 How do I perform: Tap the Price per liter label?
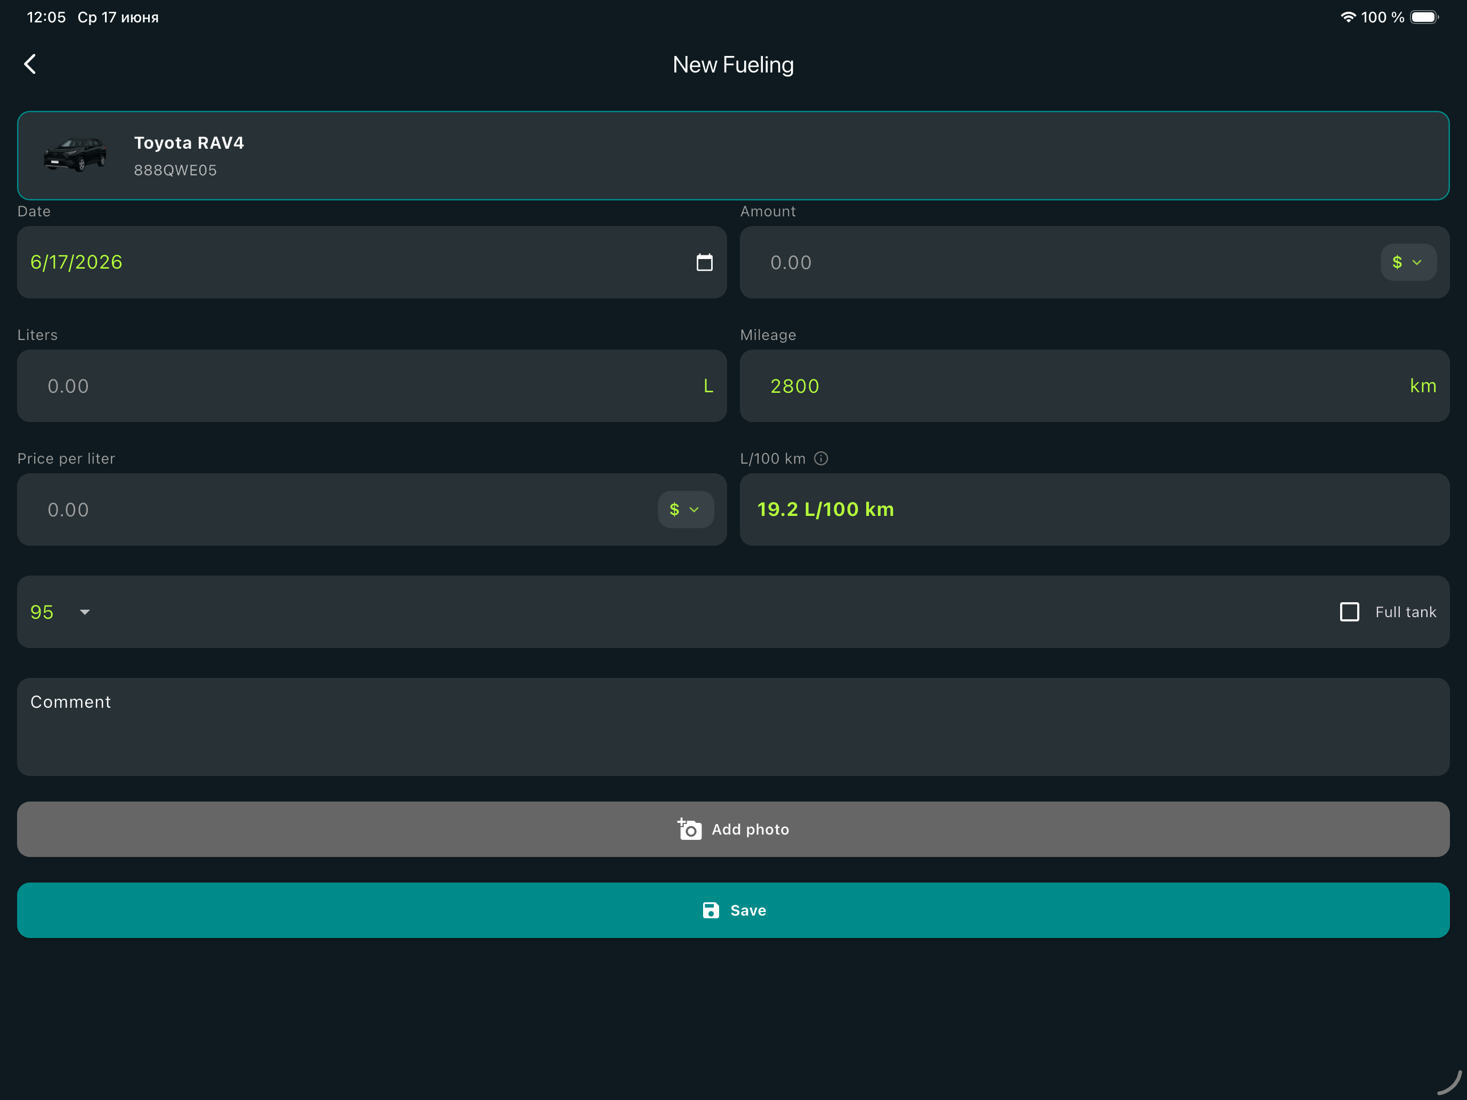(66, 459)
